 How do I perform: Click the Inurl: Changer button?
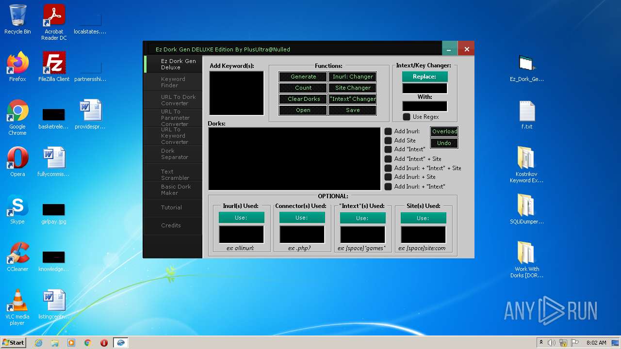click(353, 77)
